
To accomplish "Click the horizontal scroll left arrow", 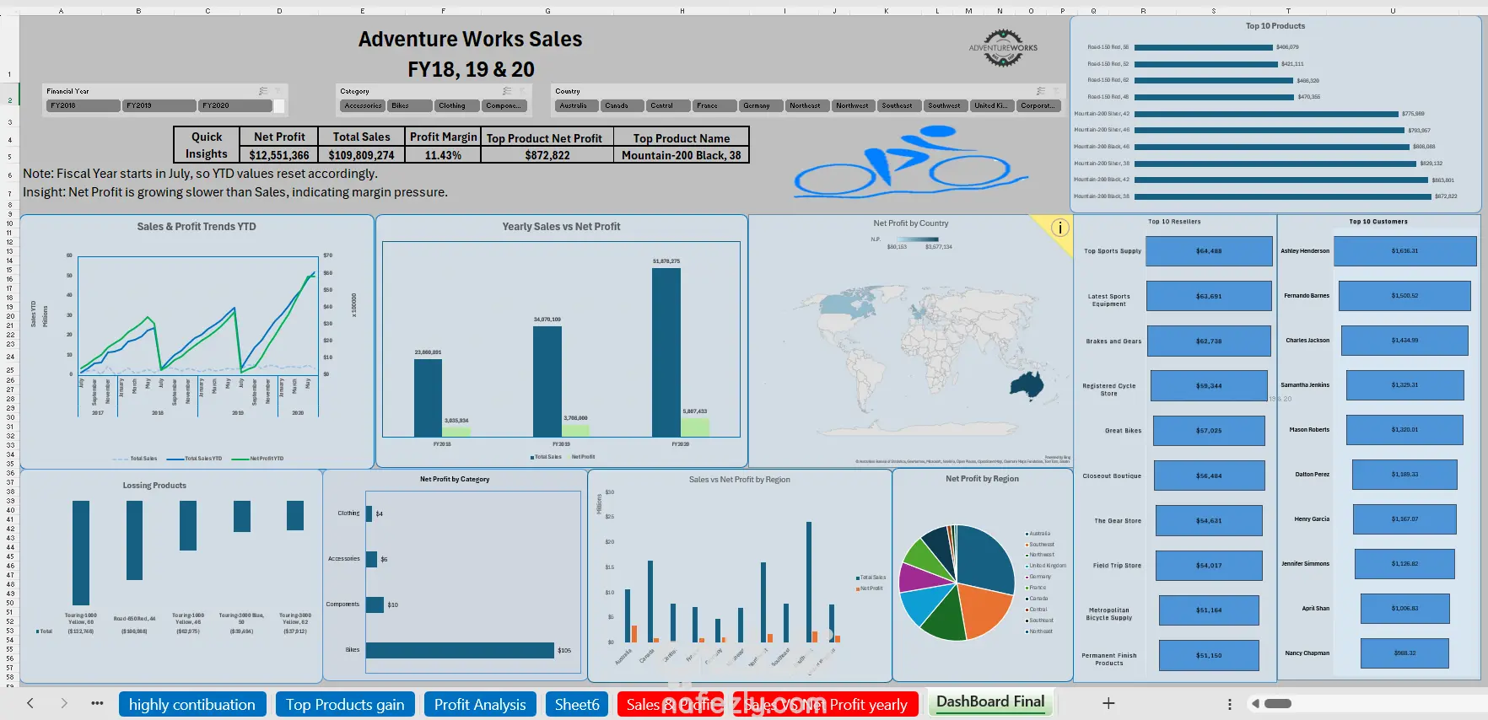I will (x=1255, y=704).
